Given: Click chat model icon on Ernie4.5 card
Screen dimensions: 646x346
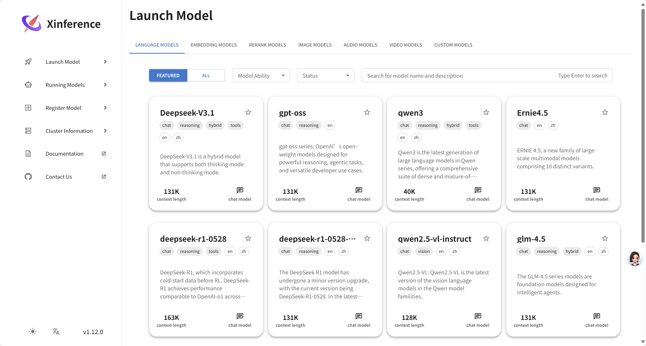Looking at the screenshot, I should tap(597, 190).
